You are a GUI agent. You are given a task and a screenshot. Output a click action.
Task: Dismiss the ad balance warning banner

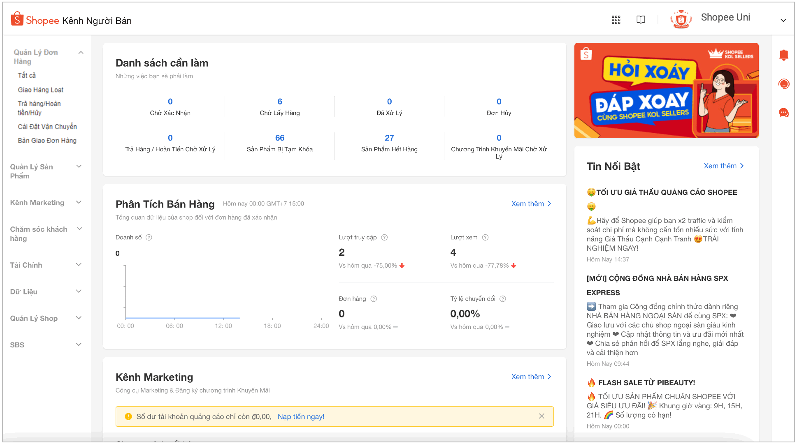[x=541, y=416]
